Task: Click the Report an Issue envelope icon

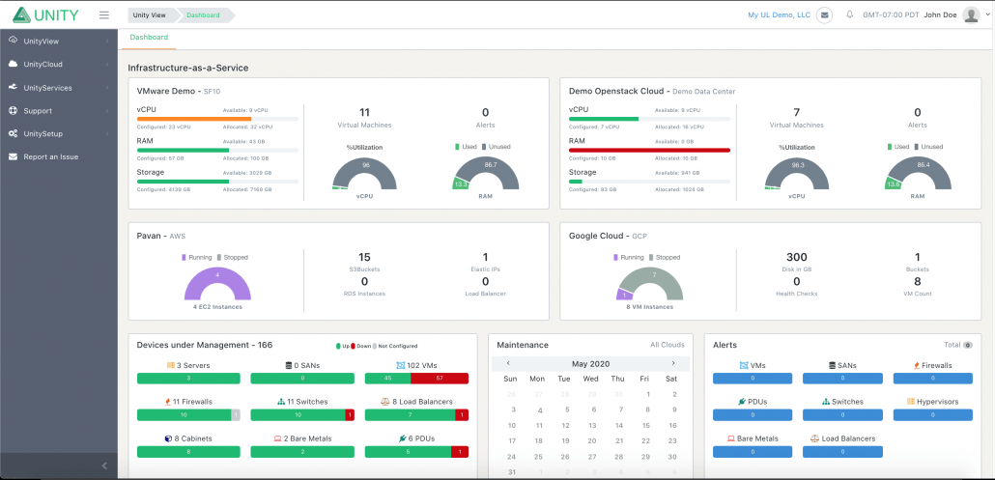Action: click(13, 156)
